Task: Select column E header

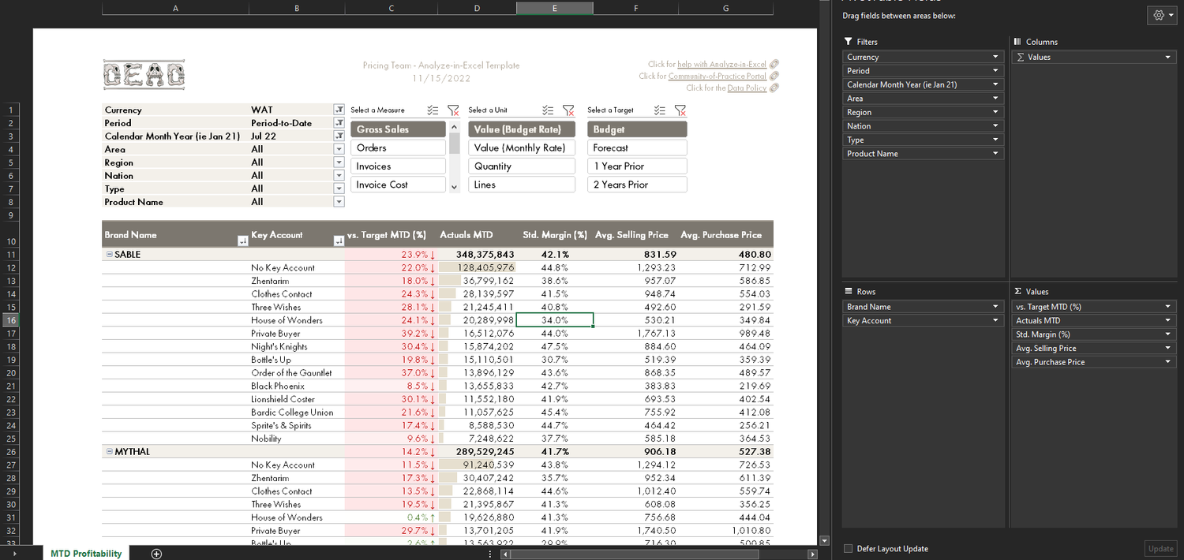Action: point(554,7)
